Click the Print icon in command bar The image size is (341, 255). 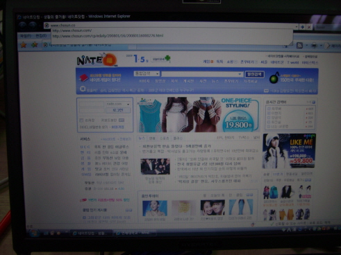314,46
